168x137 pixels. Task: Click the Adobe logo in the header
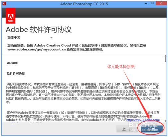click(11, 16)
